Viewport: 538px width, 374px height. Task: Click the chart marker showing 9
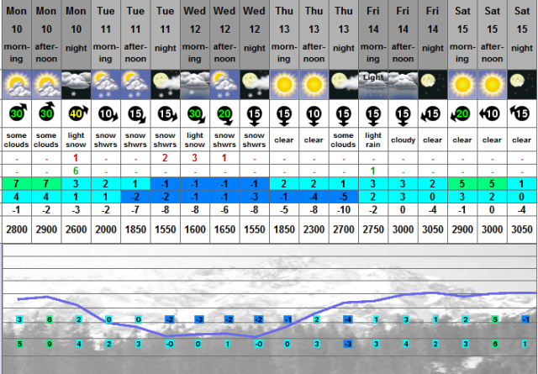[50, 344]
